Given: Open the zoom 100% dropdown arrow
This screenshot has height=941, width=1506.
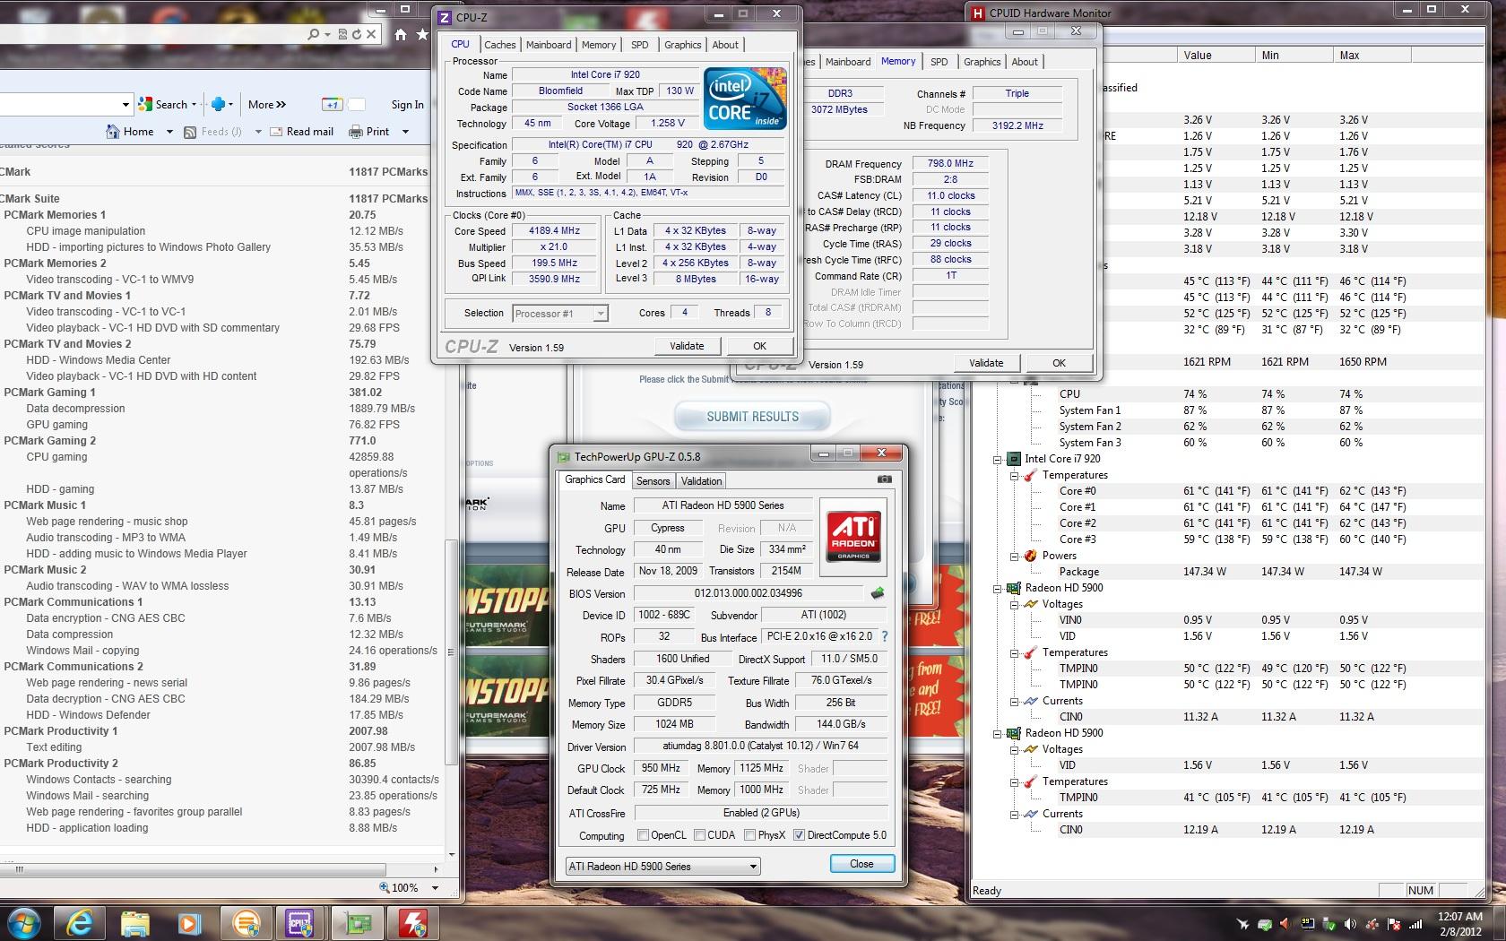Looking at the screenshot, I should pyautogui.click(x=435, y=888).
